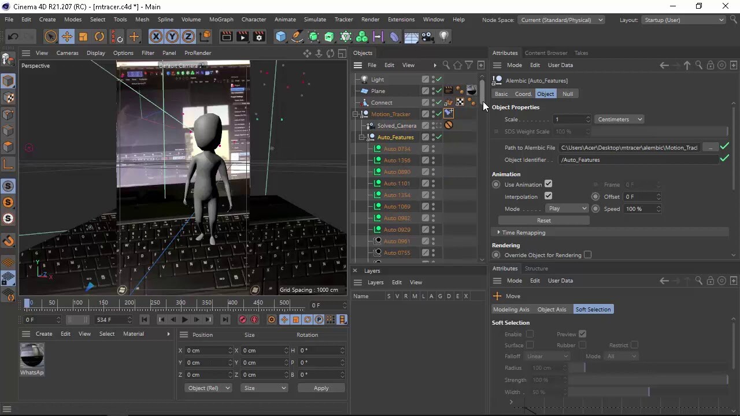
Task: Open the Scale units dropdown showing Centimeters
Action: pyautogui.click(x=619, y=119)
